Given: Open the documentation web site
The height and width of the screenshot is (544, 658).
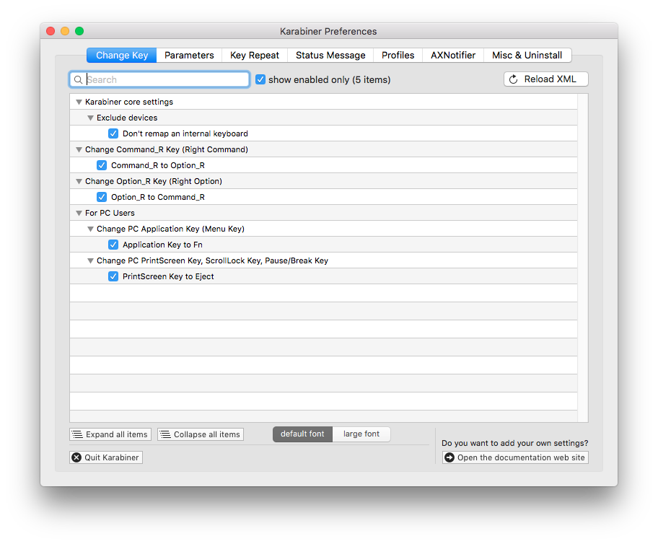Looking at the screenshot, I should pos(515,457).
